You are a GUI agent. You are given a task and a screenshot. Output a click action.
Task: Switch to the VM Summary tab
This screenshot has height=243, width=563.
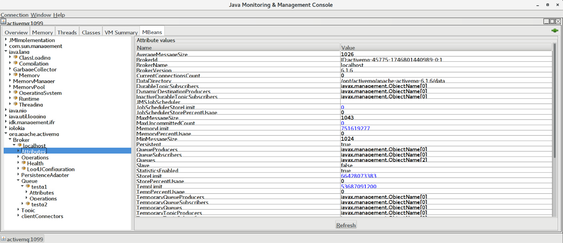tap(121, 32)
